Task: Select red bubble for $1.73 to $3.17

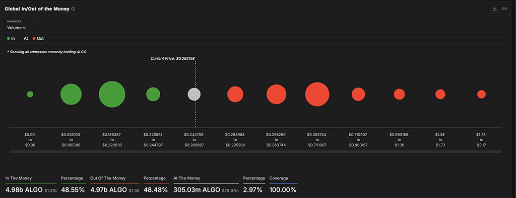Action: click(x=481, y=94)
